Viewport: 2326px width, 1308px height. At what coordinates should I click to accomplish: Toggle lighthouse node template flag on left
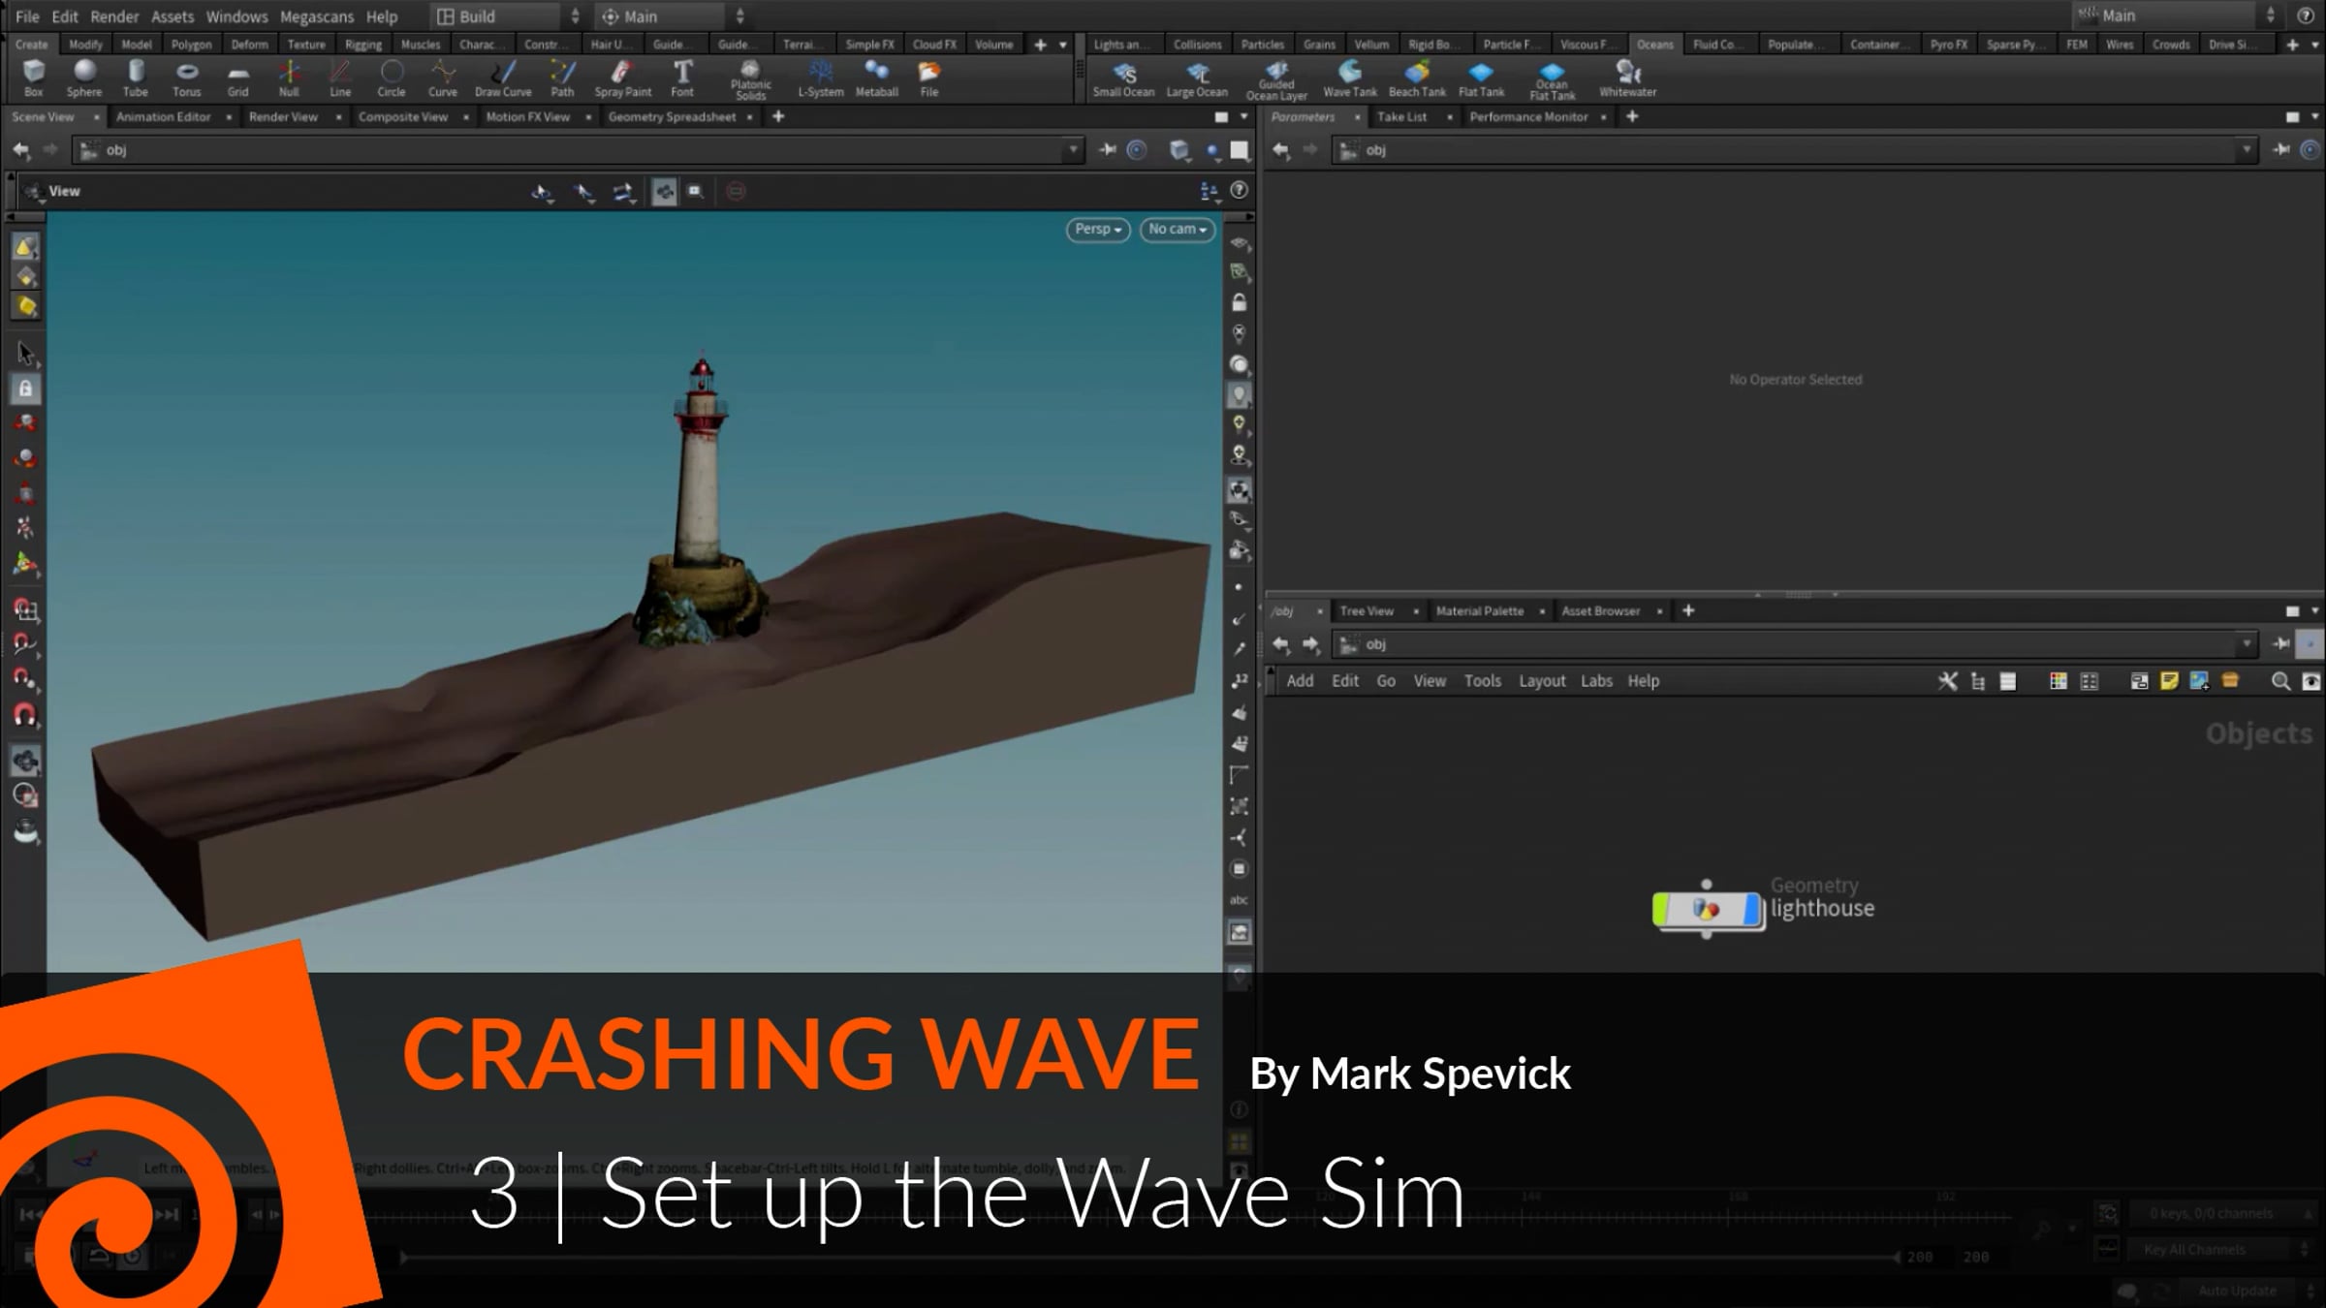point(1662,910)
